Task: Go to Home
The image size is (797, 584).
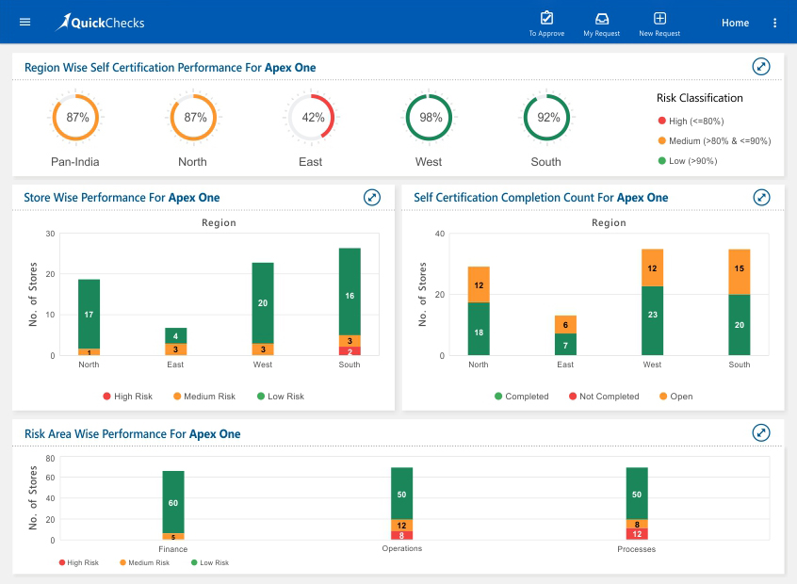Action: [735, 23]
